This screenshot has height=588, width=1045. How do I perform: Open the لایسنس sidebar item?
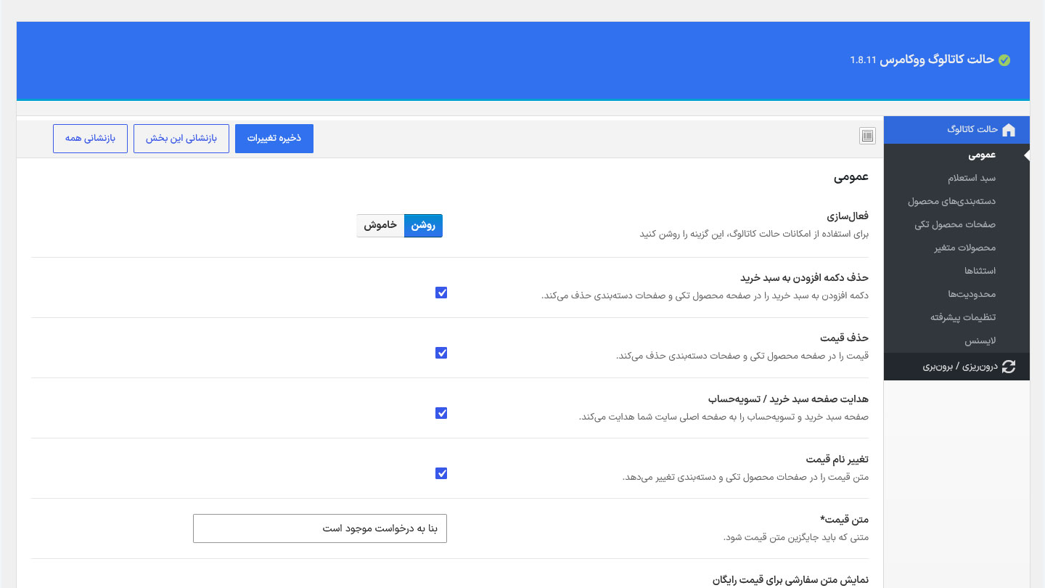pyautogui.click(x=956, y=341)
